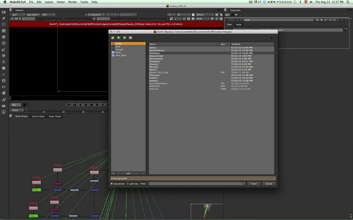The image size is (353, 220).
Task: Open the Deep nodes D icon
Action: tap(4, 81)
